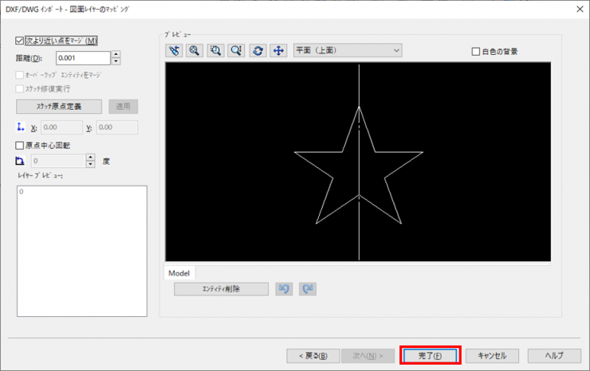Click the スケッチ原点定義 button

59,107
